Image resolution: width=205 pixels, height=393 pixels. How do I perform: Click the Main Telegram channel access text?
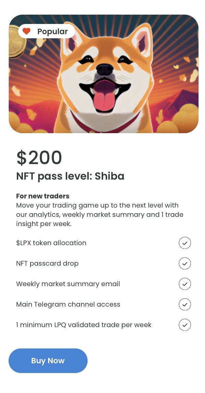pos(68,305)
